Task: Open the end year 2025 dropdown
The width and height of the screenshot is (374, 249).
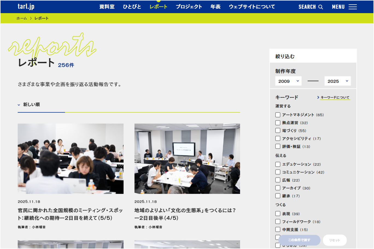Action: [x=337, y=81]
